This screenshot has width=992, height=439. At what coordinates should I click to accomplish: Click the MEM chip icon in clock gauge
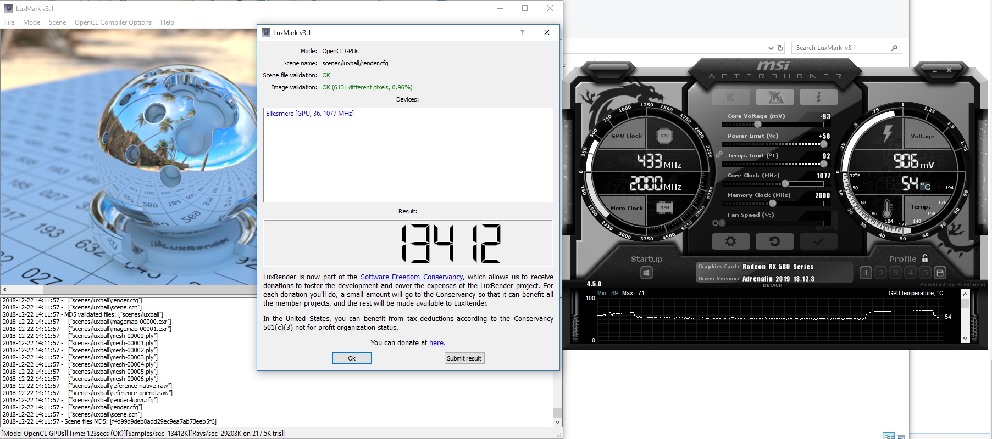(x=664, y=207)
